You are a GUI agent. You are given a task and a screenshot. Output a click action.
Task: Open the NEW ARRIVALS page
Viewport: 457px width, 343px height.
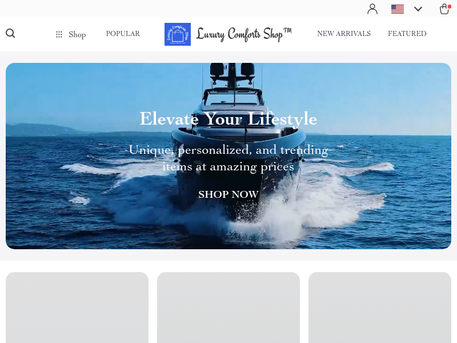[344, 34]
